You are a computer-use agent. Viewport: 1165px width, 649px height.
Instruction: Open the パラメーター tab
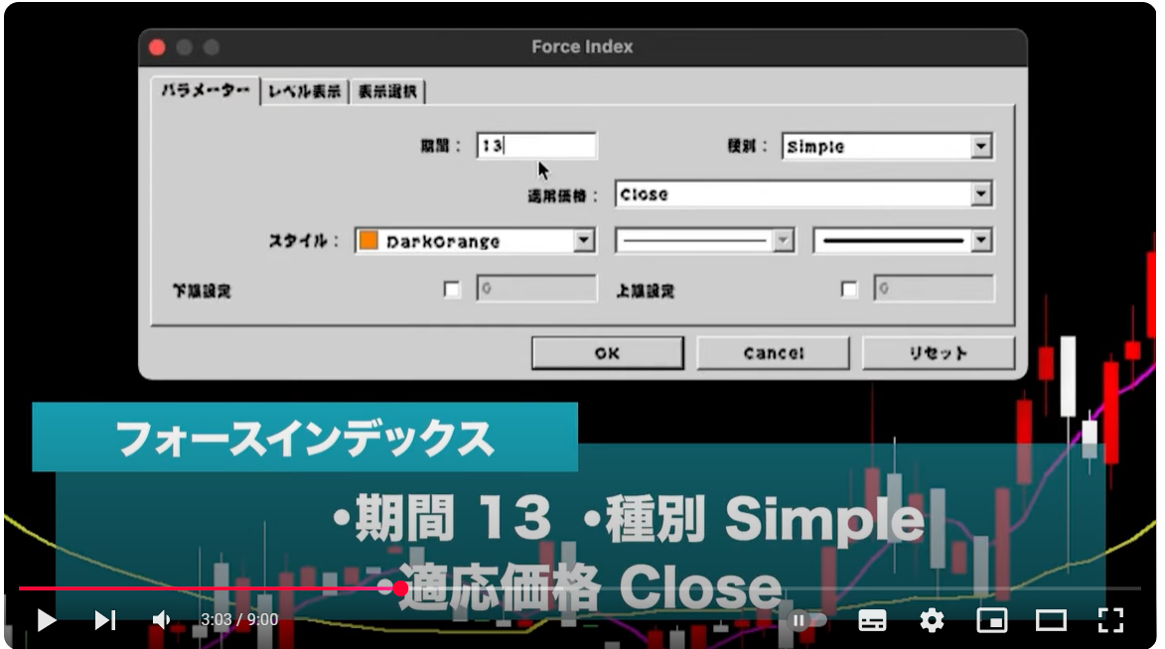click(x=206, y=90)
